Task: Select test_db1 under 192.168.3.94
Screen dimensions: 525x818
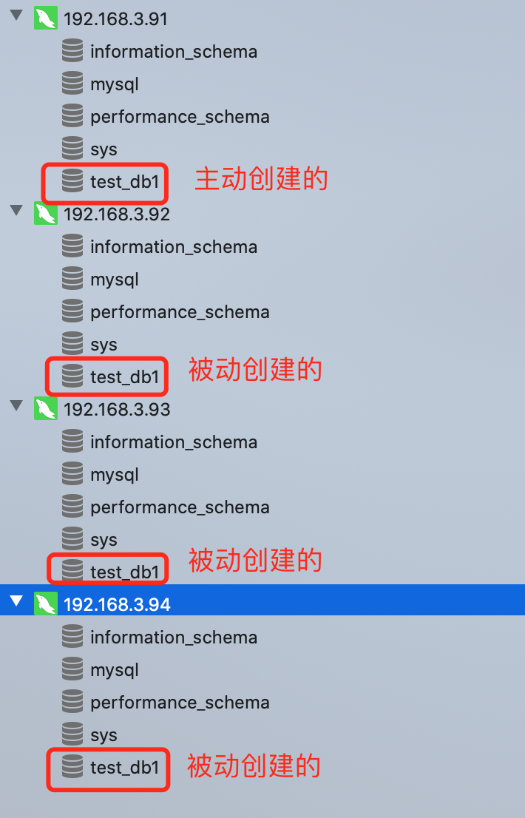Action: 125,768
